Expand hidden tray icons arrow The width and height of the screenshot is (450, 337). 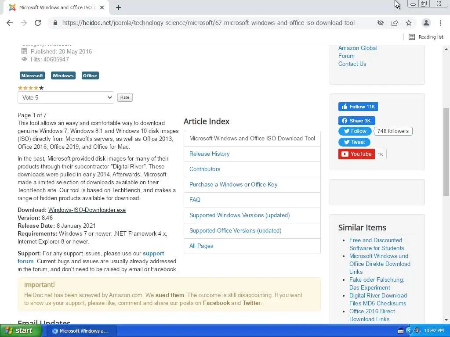[x=409, y=331]
